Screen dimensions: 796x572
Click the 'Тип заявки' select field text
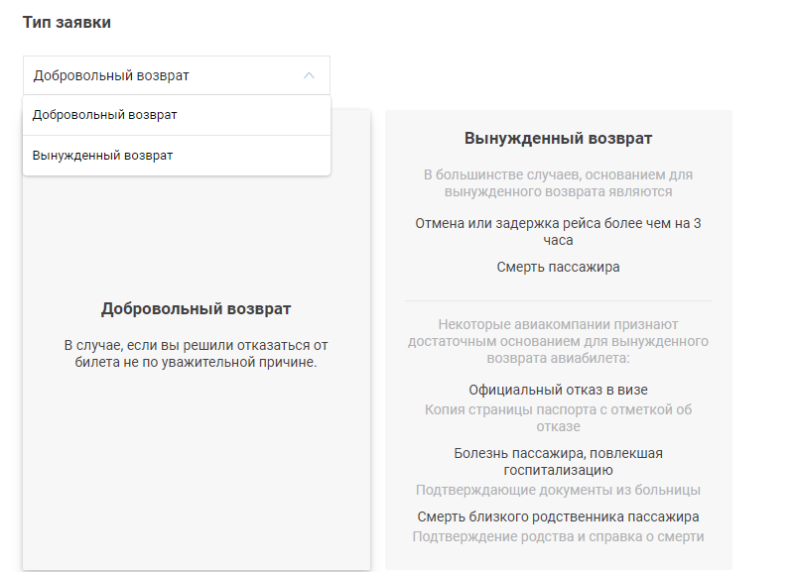pos(111,75)
